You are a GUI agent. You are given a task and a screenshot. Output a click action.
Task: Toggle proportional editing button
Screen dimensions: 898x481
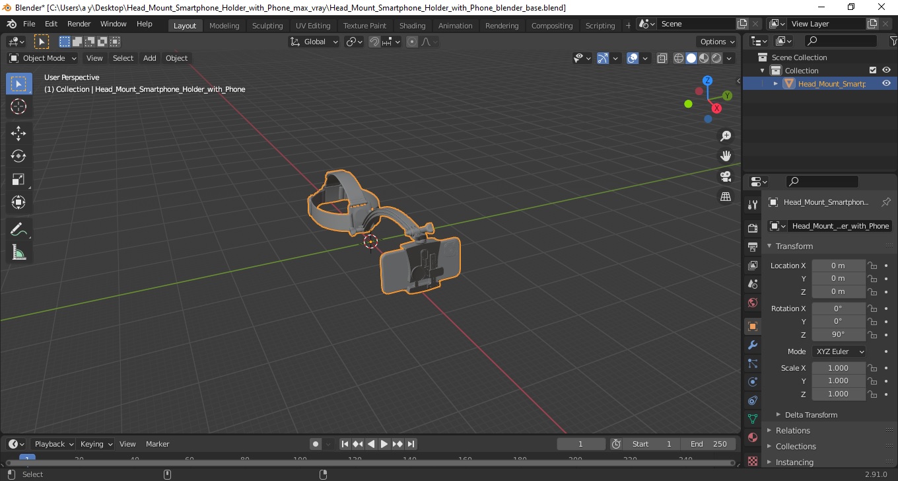412,42
